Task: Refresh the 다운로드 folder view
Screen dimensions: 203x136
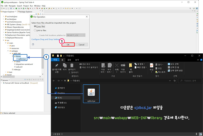Action: [175, 81]
